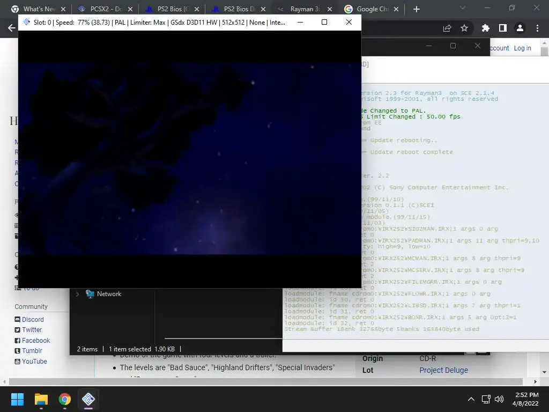The image size is (549, 412).
Task: Close the Rayman 3 tab
Action: (330, 9)
